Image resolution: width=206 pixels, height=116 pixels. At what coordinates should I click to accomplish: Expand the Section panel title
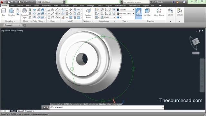(87, 21)
